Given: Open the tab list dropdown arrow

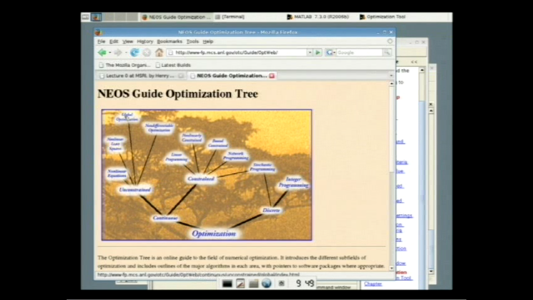Looking at the screenshot, I should 391,76.
